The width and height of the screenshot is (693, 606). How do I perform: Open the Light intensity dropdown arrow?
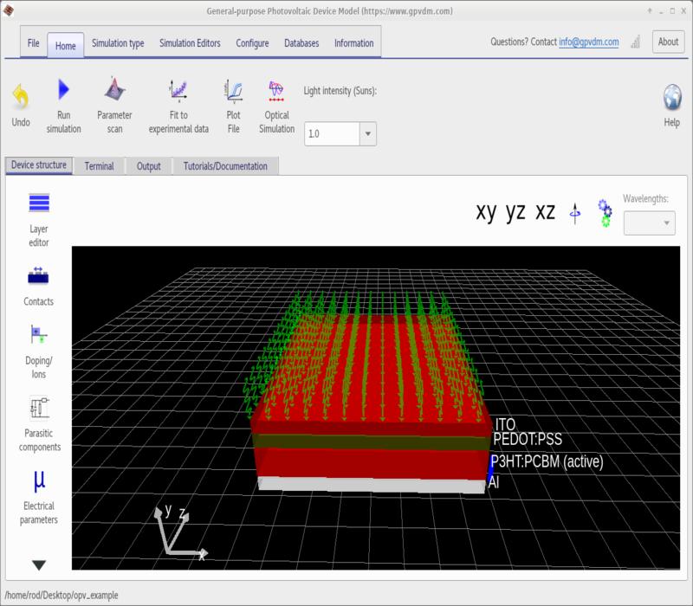367,134
